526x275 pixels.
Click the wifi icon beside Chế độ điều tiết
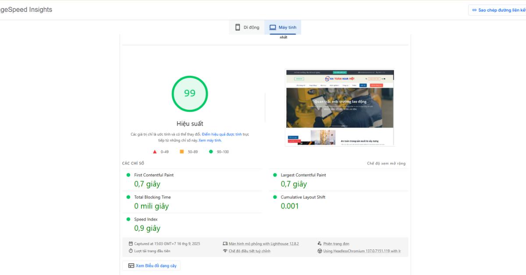(225, 251)
